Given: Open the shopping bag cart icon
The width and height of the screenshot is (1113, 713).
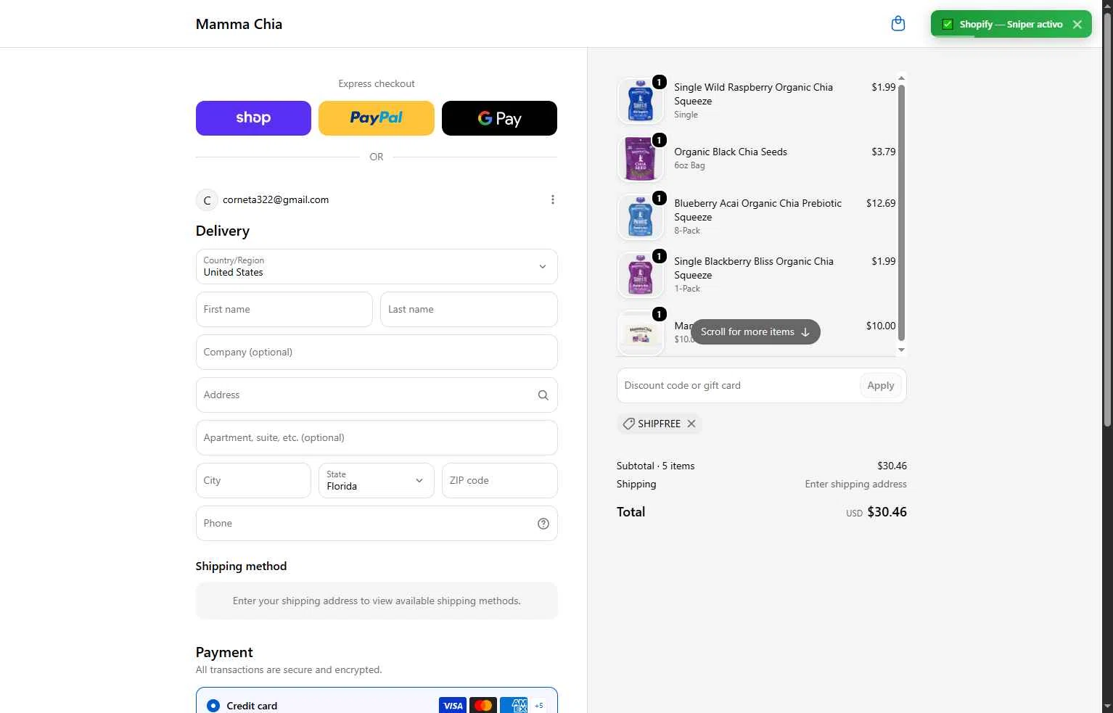Looking at the screenshot, I should (898, 24).
